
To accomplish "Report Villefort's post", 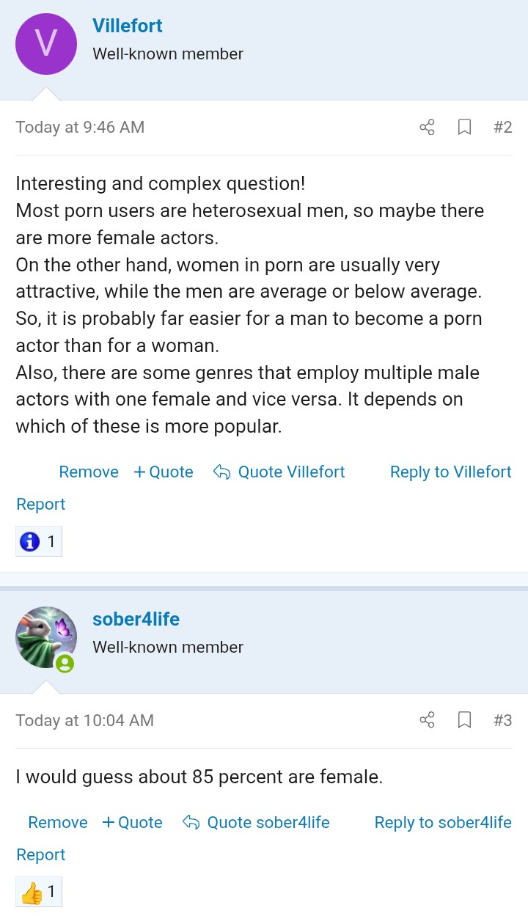I will 41,505.
